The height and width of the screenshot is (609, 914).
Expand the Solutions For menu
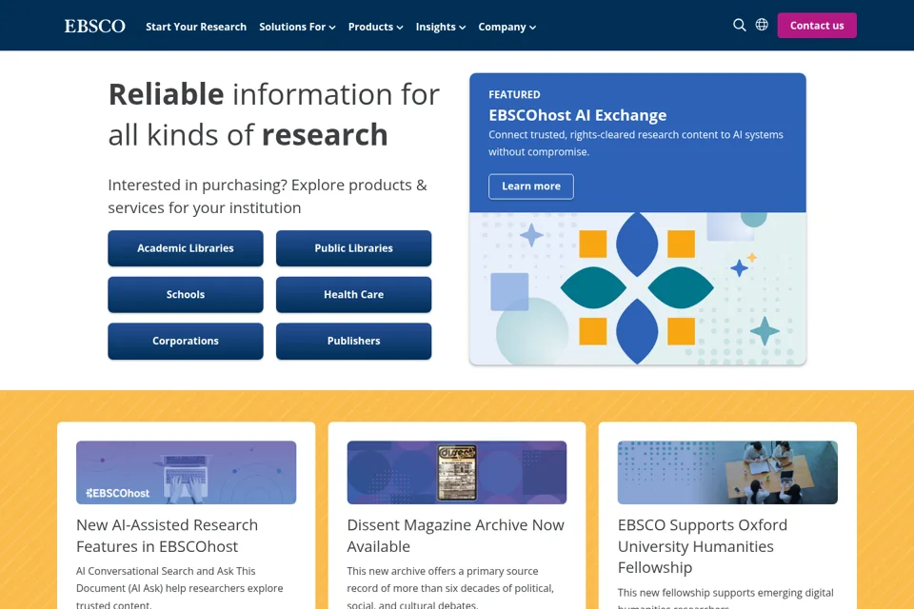[x=297, y=27]
